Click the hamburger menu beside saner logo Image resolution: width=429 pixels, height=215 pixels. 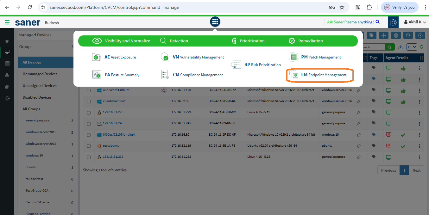[7, 22]
